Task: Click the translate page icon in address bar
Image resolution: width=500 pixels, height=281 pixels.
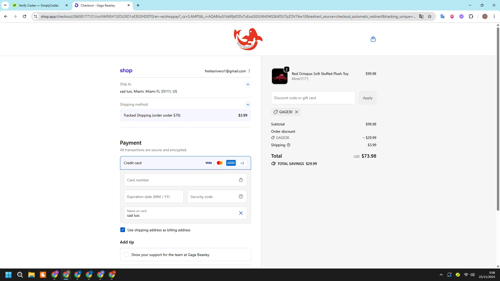Action: click(x=421, y=16)
